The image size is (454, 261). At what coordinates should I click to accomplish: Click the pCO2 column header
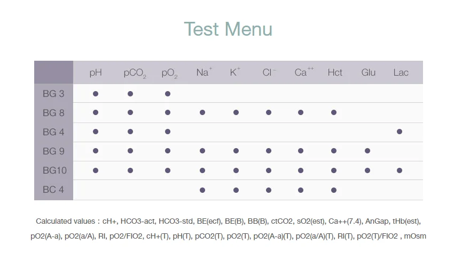click(135, 73)
